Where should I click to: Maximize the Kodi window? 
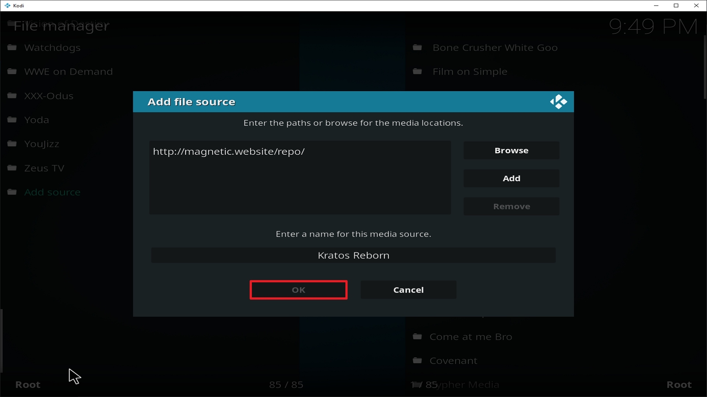click(x=676, y=6)
